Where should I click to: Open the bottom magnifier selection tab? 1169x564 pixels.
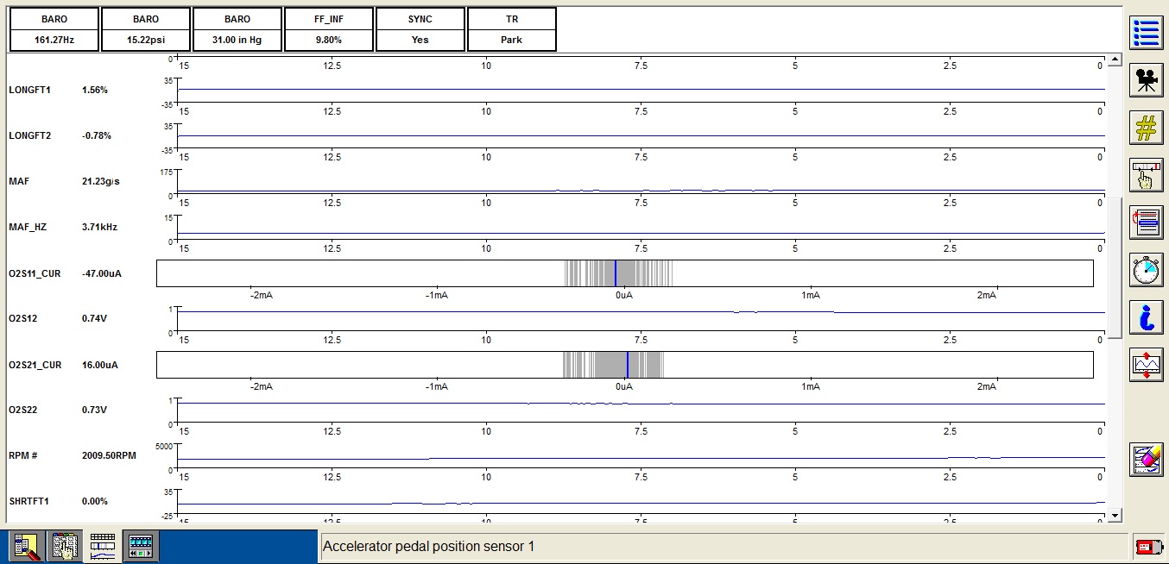pos(25,547)
